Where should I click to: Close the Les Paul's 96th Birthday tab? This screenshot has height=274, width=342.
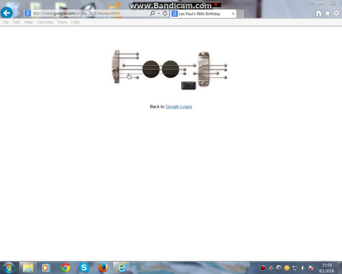(x=233, y=14)
